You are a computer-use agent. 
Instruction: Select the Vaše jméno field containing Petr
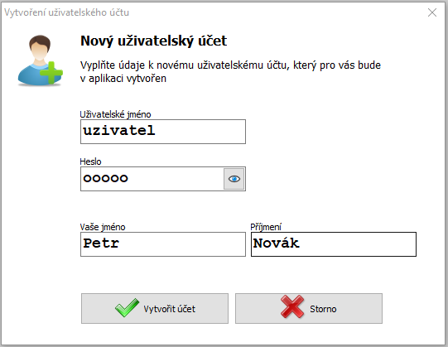(163, 244)
